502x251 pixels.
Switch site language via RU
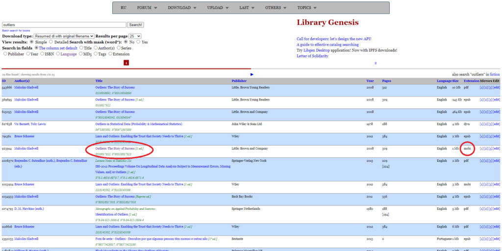click(123, 8)
